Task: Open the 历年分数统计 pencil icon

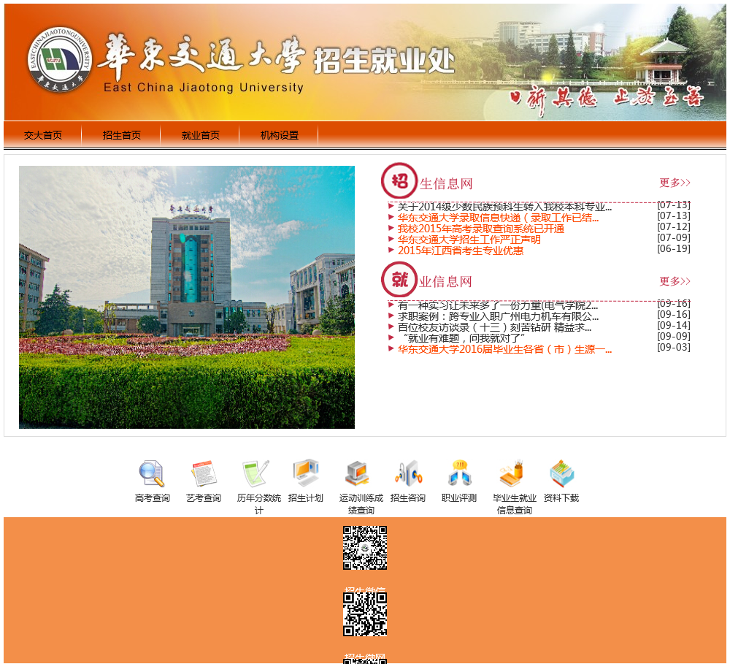Action: 255,473
